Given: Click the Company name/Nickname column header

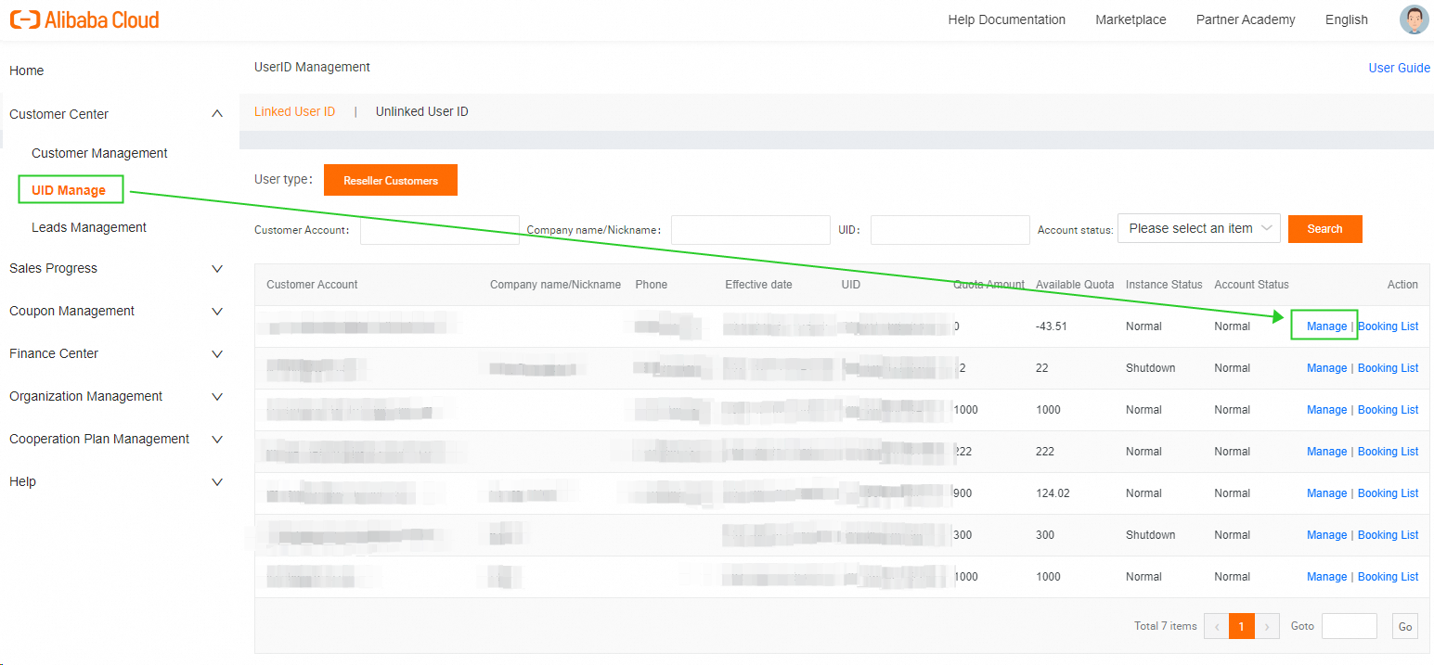Looking at the screenshot, I should [x=555, y=285].
